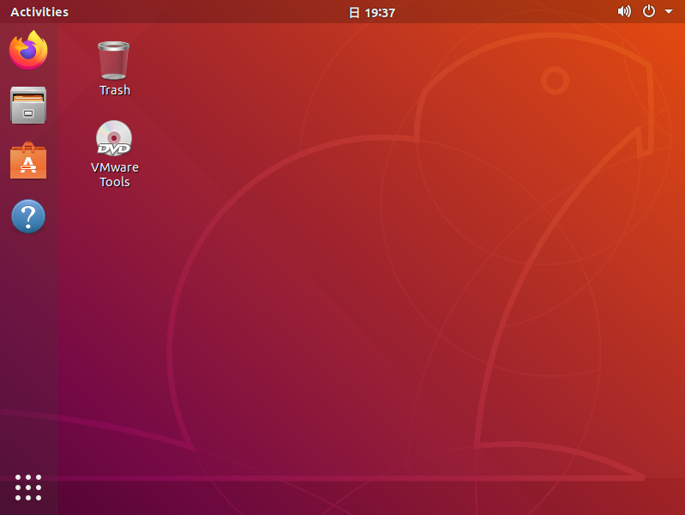This screenshot has width=685, height=515.
Task: Click the volume speaker icon
Action: 624,11
